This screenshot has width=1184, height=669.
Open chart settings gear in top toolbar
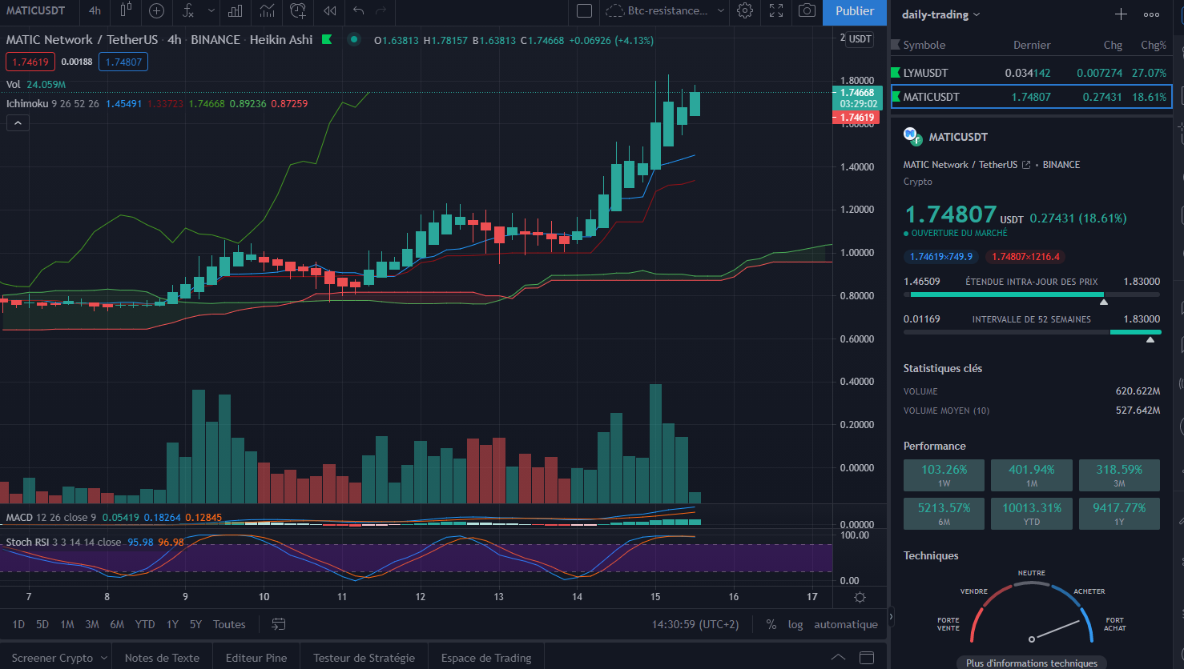745,10
